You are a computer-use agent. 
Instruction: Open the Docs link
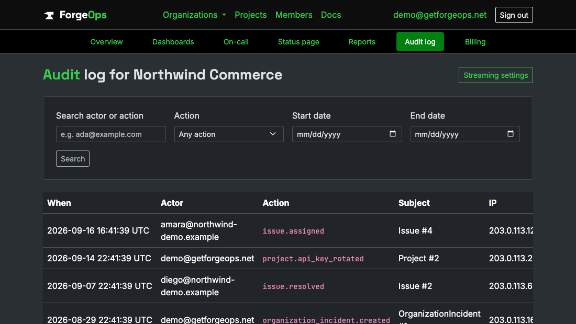tap(331, 15)
